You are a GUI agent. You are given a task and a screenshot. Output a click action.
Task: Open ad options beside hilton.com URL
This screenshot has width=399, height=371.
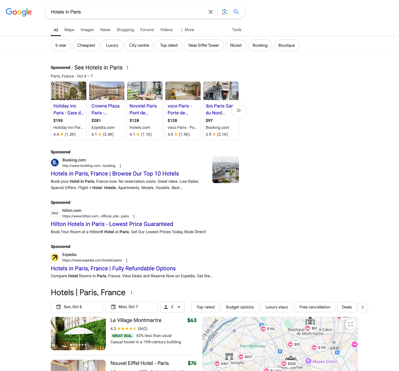click(x=134, y=216)
